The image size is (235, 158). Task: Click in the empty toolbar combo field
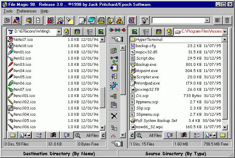178,20
